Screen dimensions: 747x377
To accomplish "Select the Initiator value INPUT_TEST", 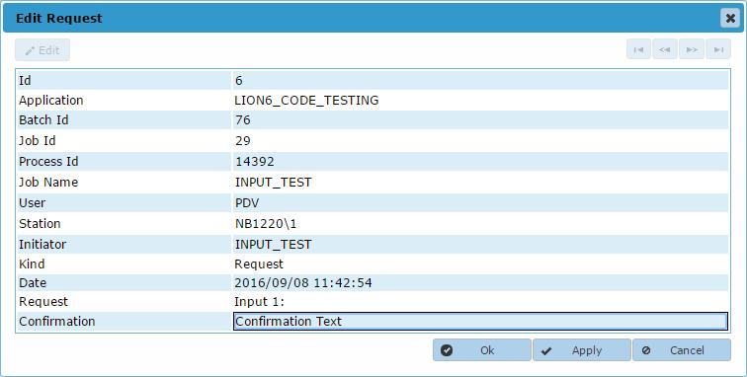I will [x=273, y=245].
